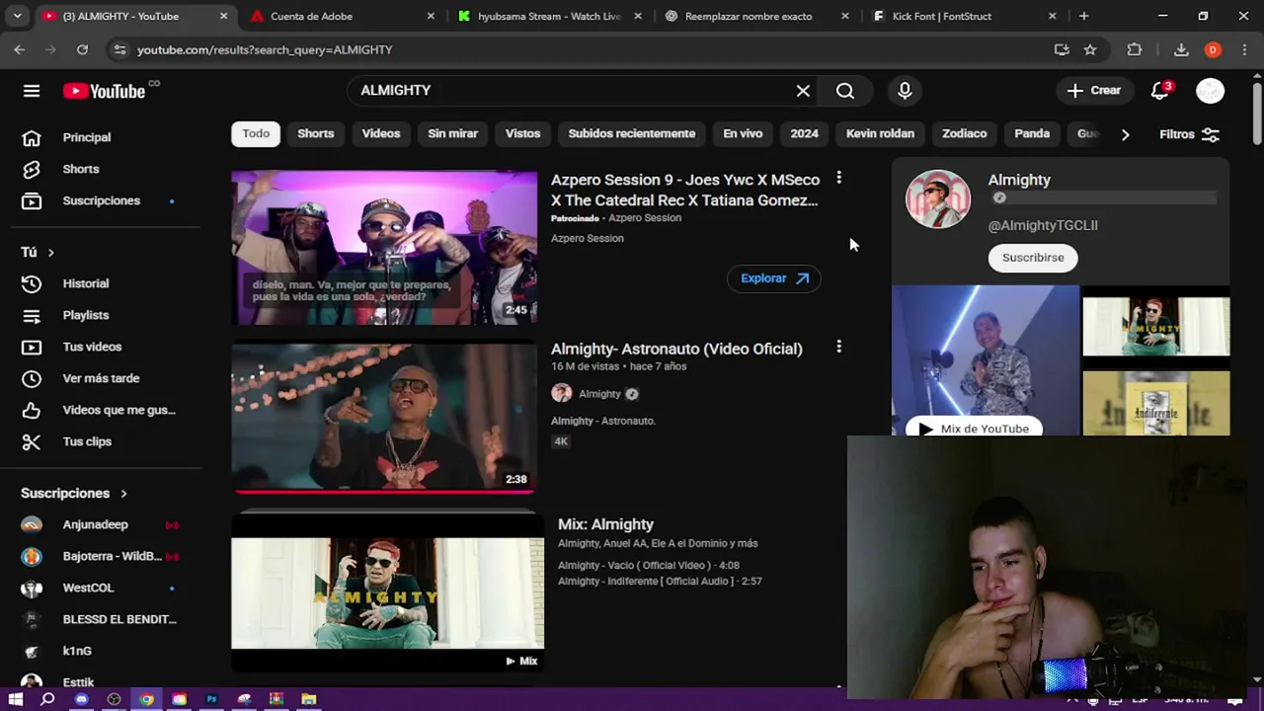The height and width of the screenshot is (711, 1264).
Task: Expand the Suscripciones section header
Action: click(74, 493)
